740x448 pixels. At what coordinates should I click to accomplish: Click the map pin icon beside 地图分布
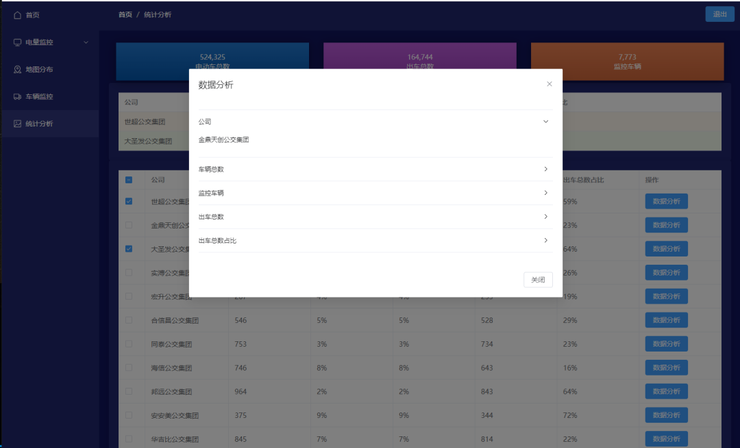[x=17, y=69]
